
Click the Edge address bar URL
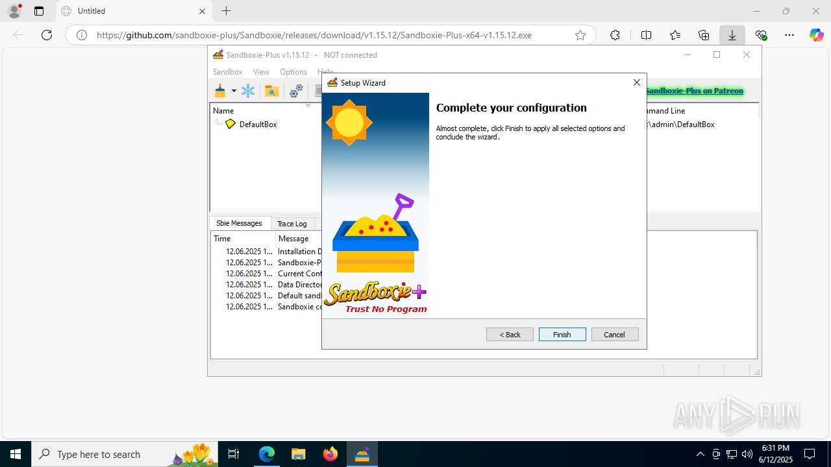(314, 35)
